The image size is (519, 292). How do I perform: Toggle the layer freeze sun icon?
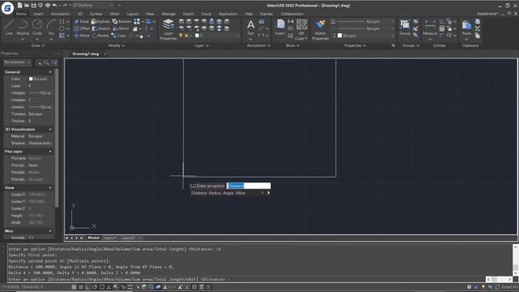(x=186, y=36)
